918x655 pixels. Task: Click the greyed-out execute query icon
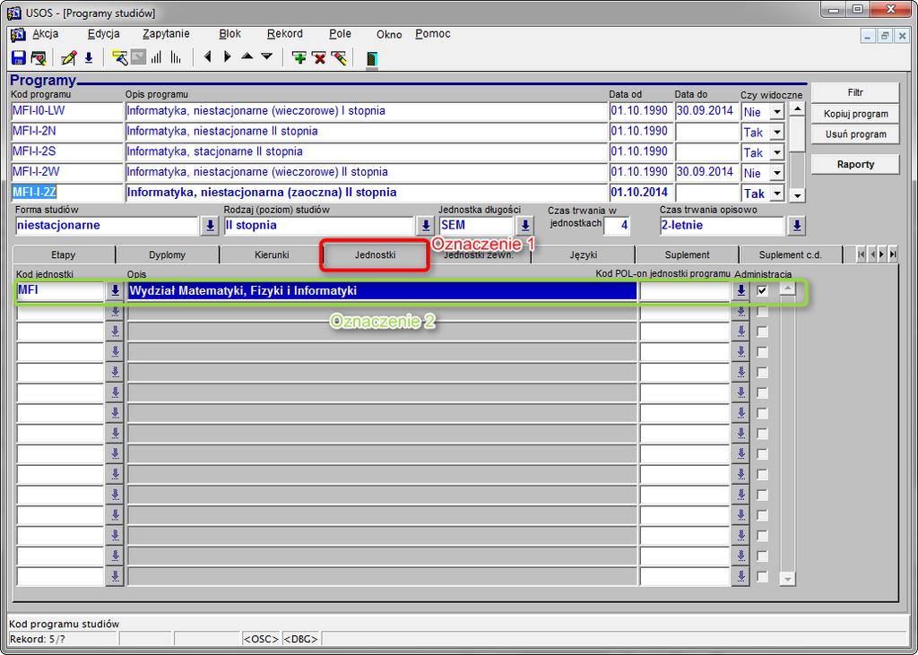138,58
